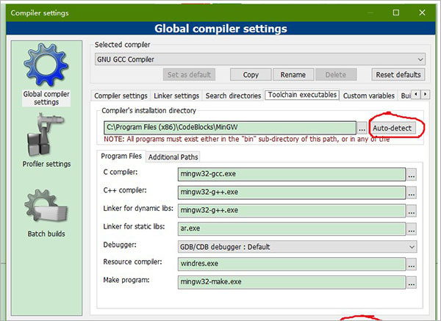Browse for the Make program executable
This screenshot has height=321, width=441.
click(412, 282)
